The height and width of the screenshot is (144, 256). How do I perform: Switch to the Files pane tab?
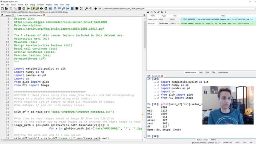tap(214, 72)
